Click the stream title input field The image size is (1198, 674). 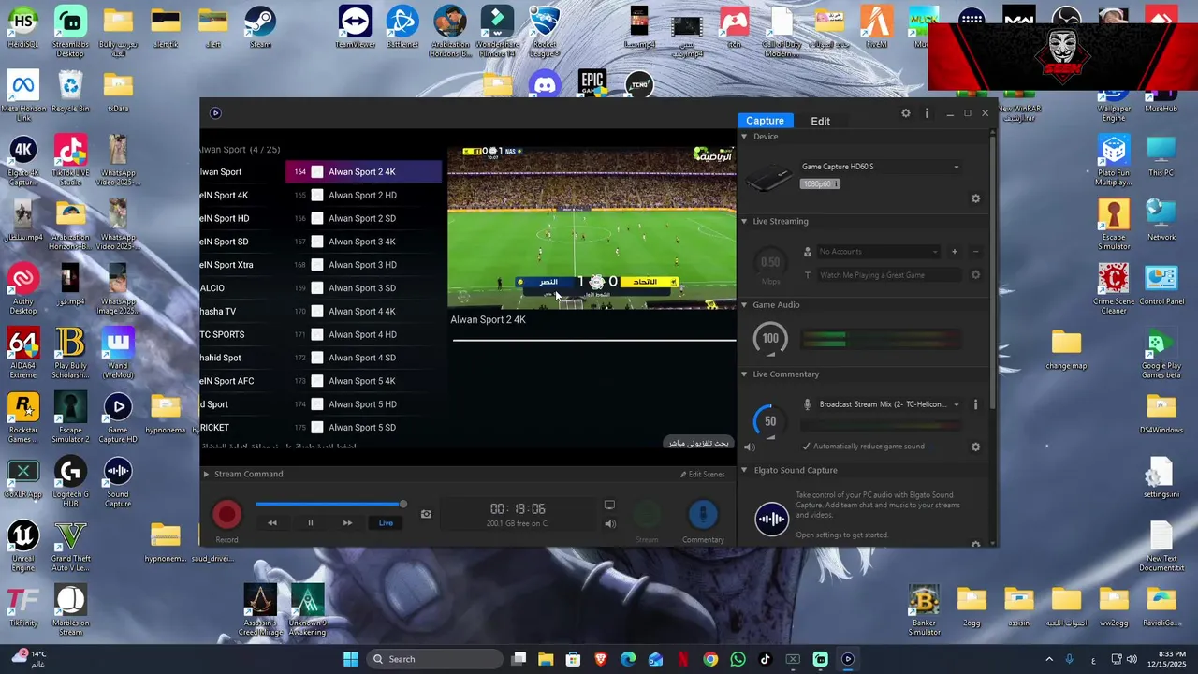(889, 275)
